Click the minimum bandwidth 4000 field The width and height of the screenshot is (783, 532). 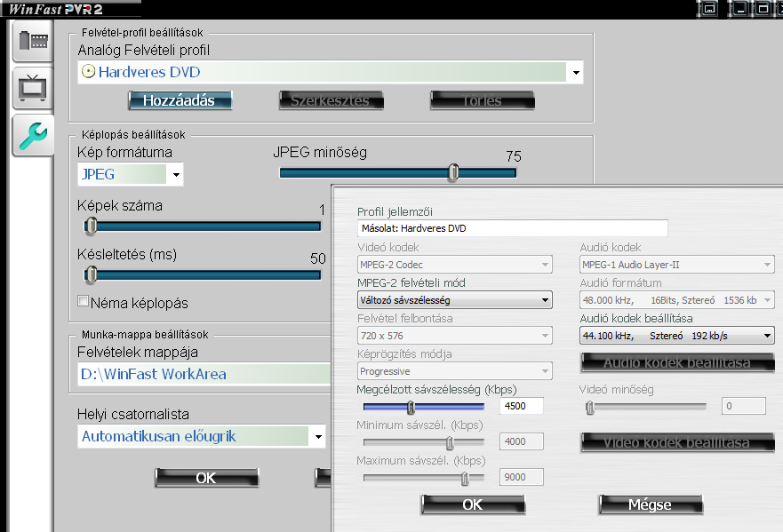[x=522, y=441]
